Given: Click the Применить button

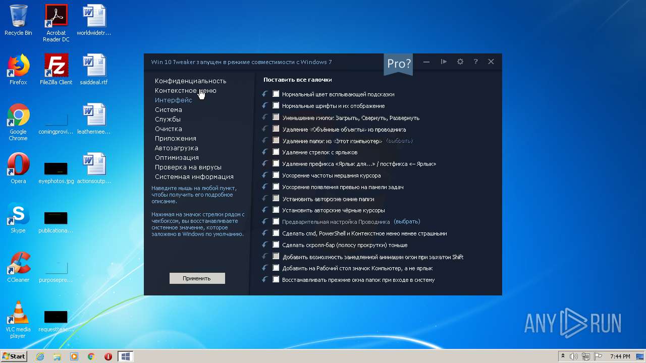Looking at the screenshot, I should tap(197, 278).
